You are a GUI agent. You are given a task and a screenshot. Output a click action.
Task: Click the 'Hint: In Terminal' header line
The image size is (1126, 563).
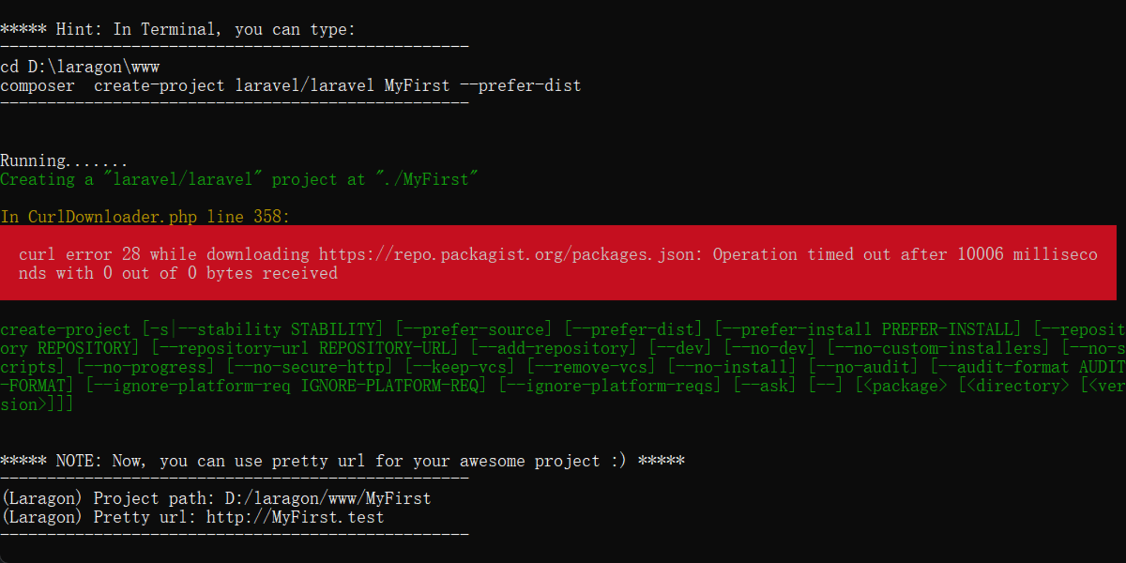(x=178, y=29)
